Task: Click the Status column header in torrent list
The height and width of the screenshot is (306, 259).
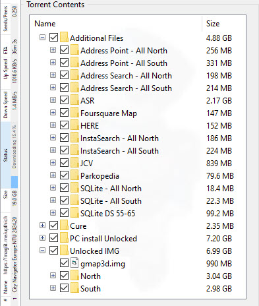Action: [x=5, y=155]
